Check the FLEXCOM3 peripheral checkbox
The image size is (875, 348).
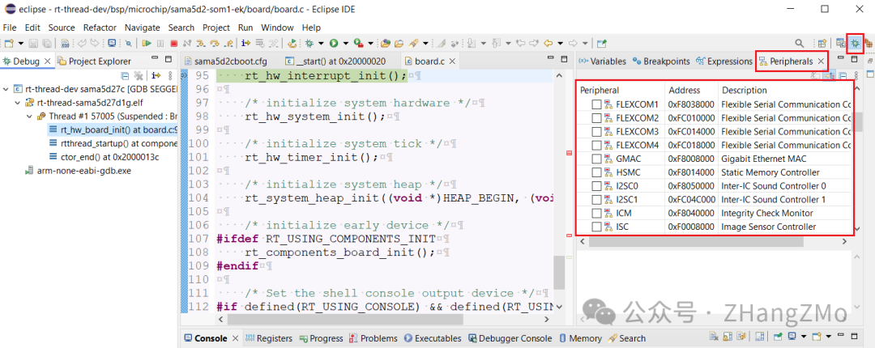596,132
